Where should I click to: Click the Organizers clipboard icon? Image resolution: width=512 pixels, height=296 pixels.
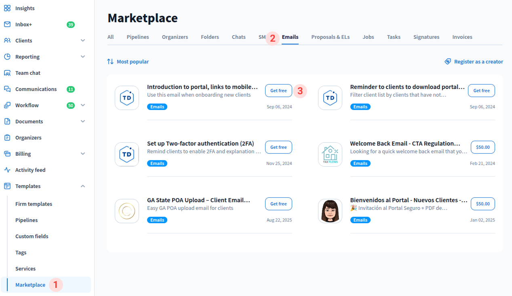coord(7,138)
